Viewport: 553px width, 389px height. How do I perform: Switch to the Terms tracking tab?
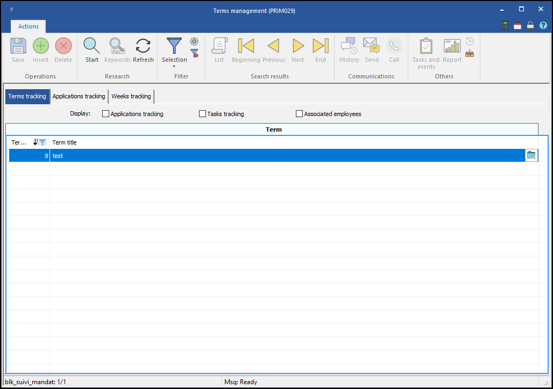click(x=27, y=96)
